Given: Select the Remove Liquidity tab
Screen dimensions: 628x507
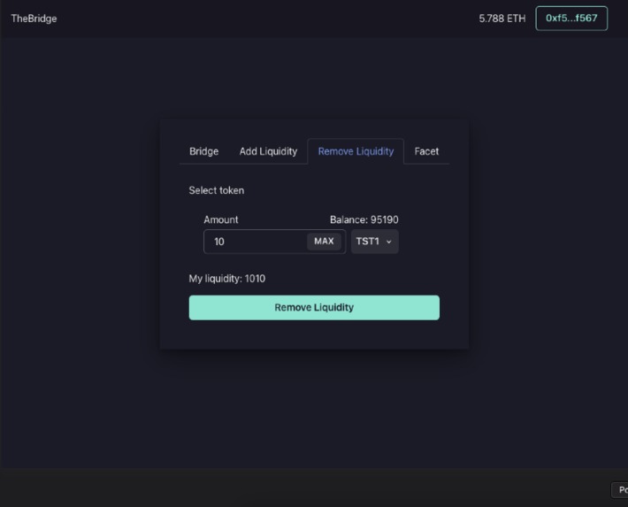Looking at the screenshot, I should point(356,151).
